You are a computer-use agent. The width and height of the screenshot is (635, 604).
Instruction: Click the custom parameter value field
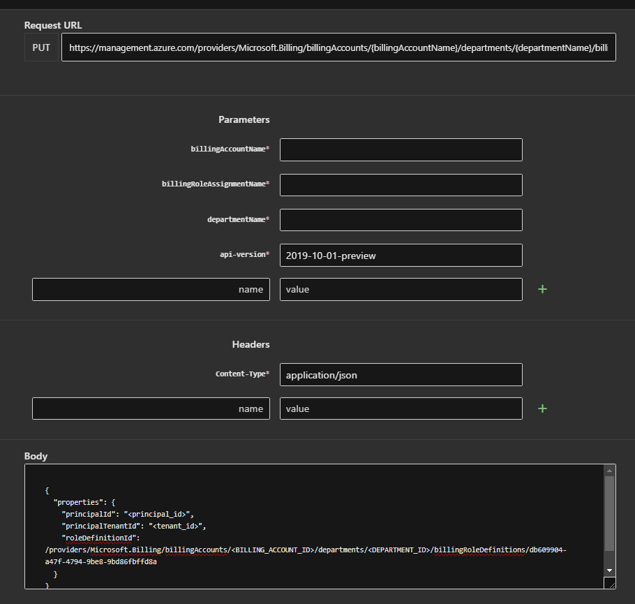(401, 289)
